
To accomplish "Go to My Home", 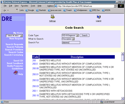I will click(18, 33).
